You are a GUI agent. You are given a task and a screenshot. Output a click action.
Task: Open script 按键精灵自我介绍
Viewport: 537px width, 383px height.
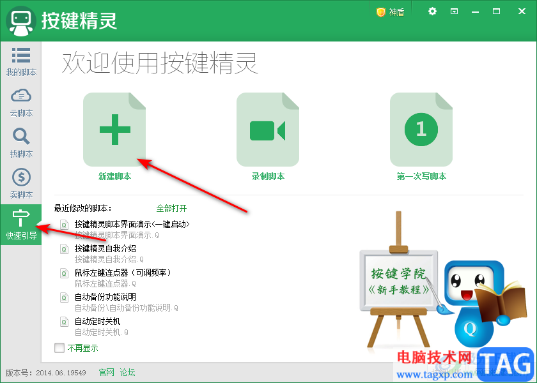point(105,248)
